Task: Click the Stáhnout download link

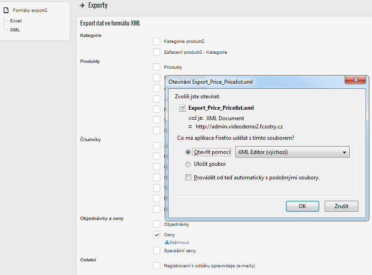Action: click(x=179, y=242)
